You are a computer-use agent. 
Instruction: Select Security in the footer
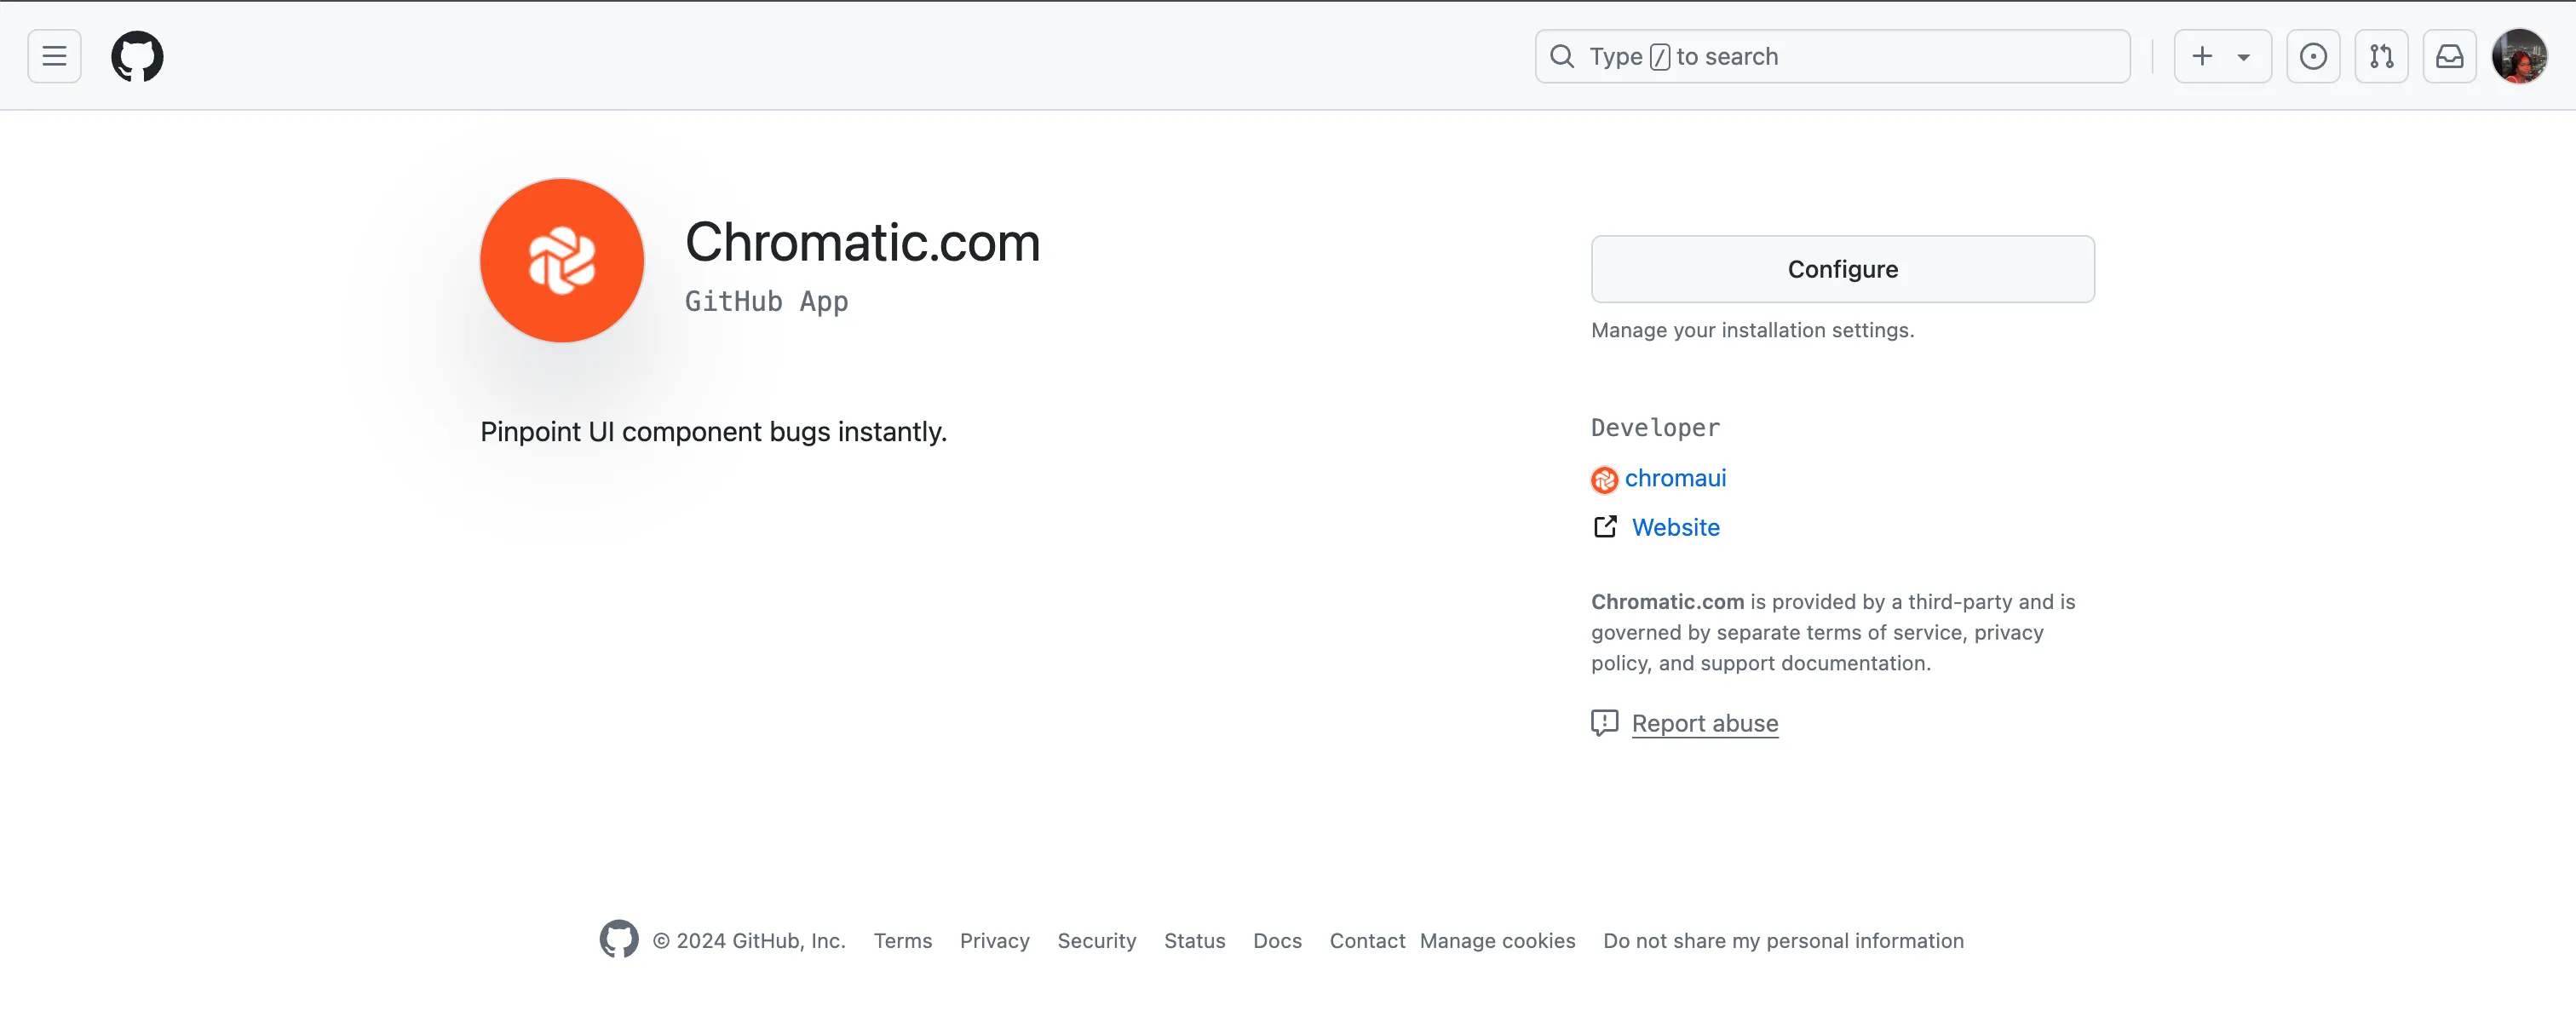tap(1096, 940)
